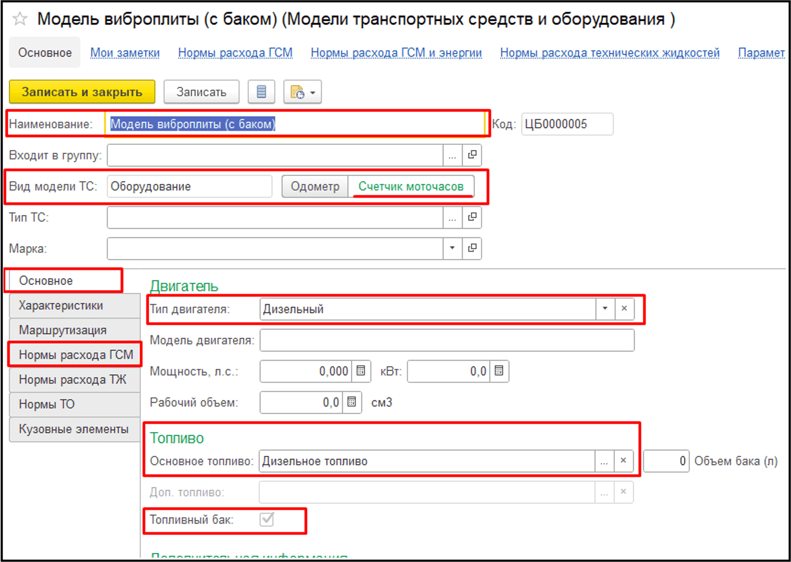Click the favorites star icon by the title
Screen dimensions: 791x562
point(20,19)
